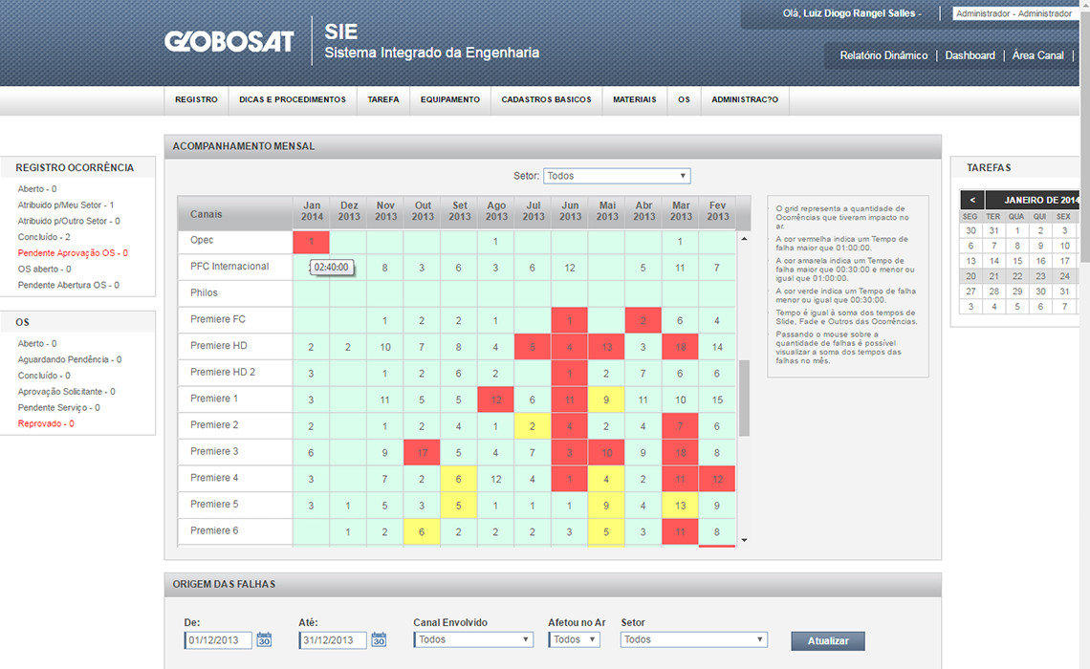Click the 'Philos' channel row label
1090x669 pixels.
pyautogui.click(x=204, y=293)
